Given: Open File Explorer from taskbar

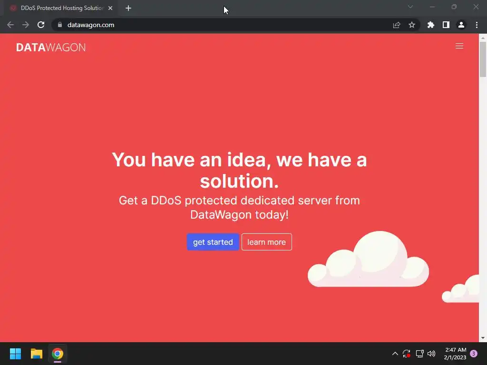Looking at the screenshot, I should tap(36, 354).
